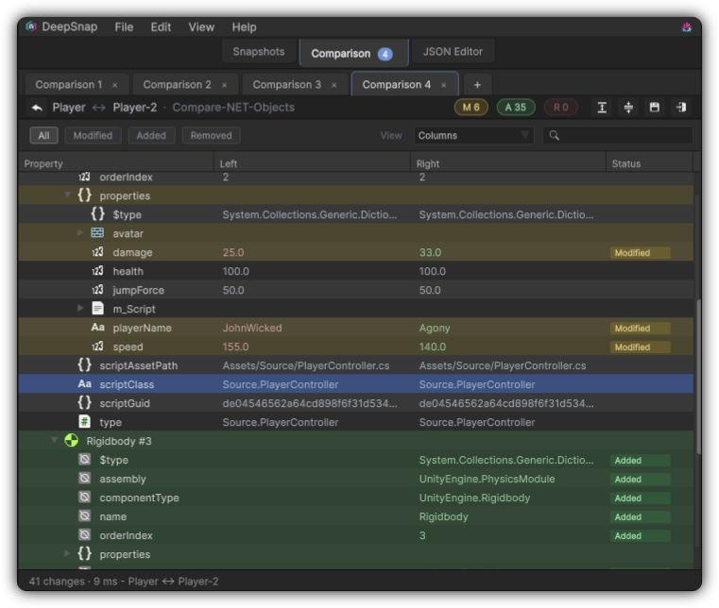Image resolution: width=719 pixels, height=608 pixels.
Task: Click the type row's hash file icon
Action: 84,421
